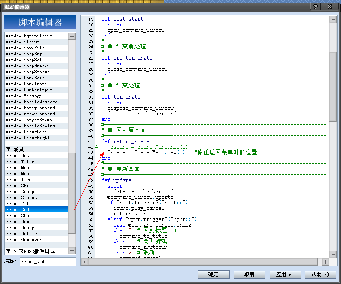
Task: Click the 帮助(H) button
Action: coord(320,275)
